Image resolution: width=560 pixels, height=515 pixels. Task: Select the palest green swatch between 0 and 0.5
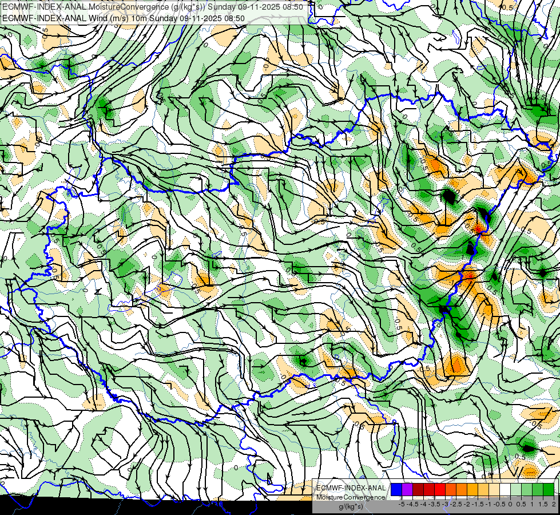pyautogui.click(x=516, y=489)
